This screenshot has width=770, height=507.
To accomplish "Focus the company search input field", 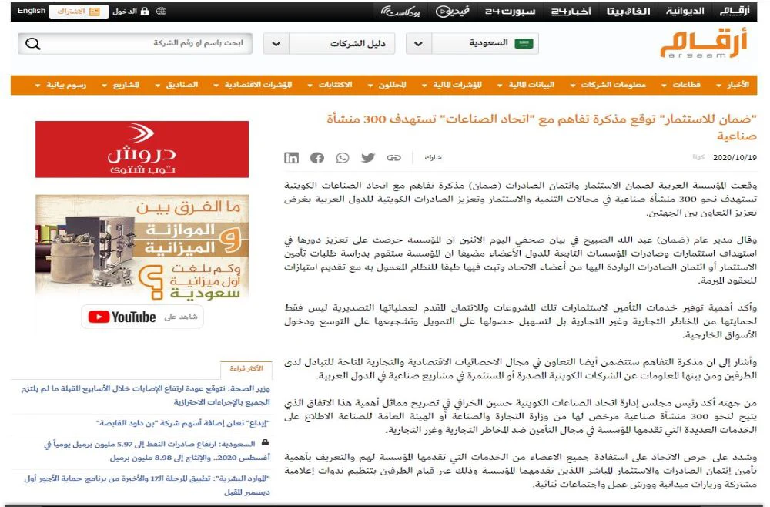I will (x=136, y=43).
